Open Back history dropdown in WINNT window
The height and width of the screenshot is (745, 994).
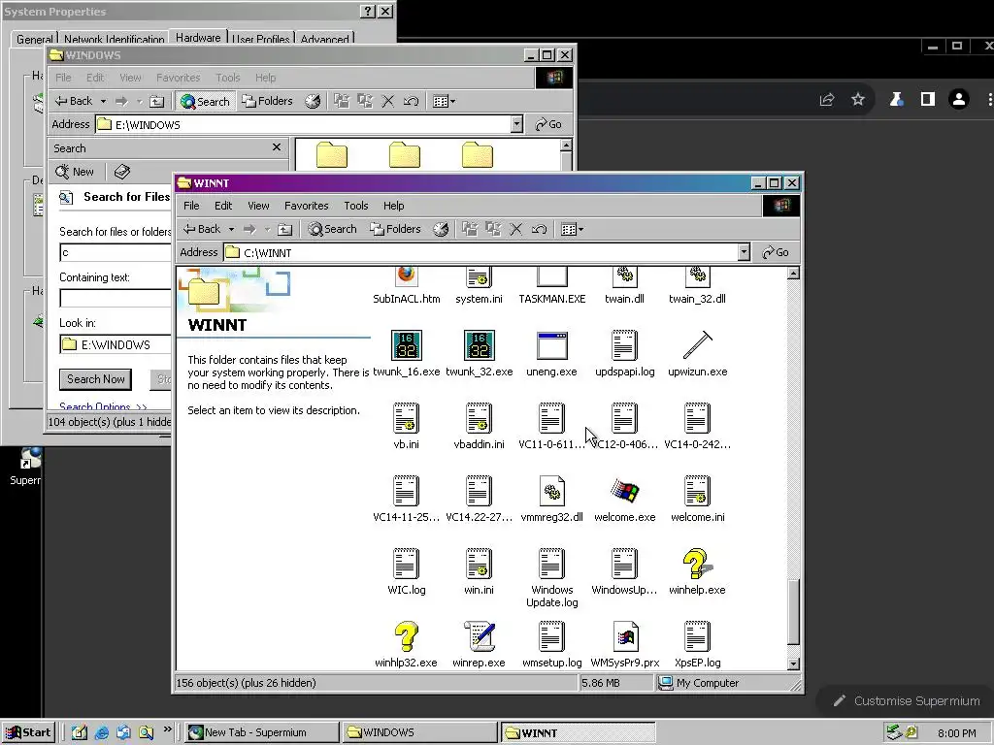point(231,229)
